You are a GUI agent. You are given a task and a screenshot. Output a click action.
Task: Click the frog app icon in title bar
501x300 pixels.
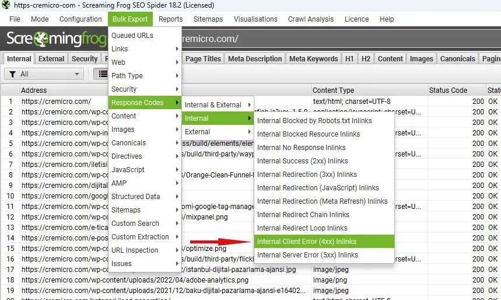6,5
